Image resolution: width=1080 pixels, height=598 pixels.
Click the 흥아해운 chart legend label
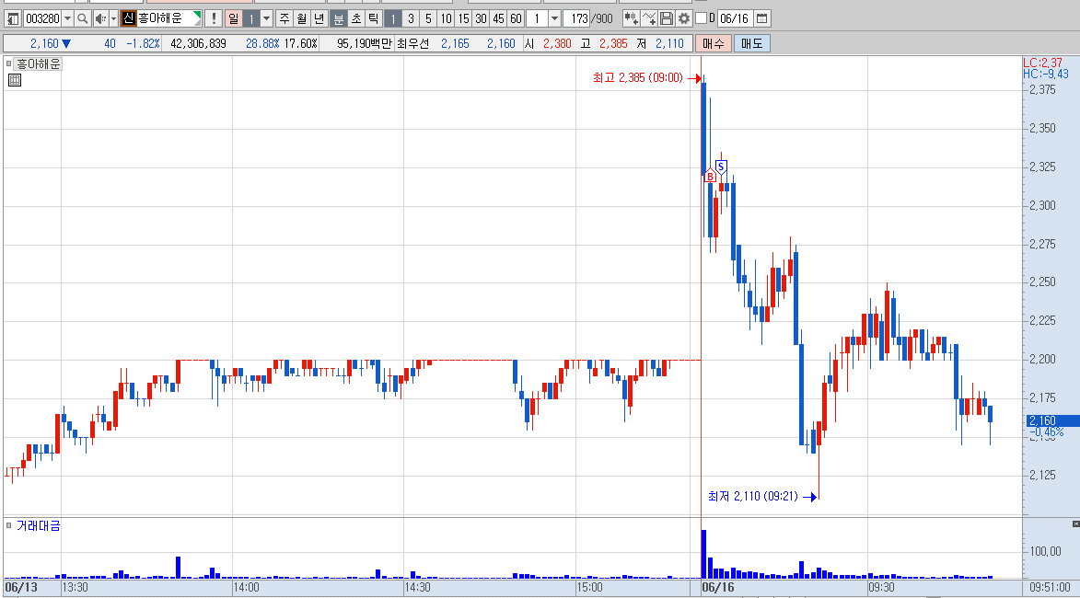[x=39, y=64]
